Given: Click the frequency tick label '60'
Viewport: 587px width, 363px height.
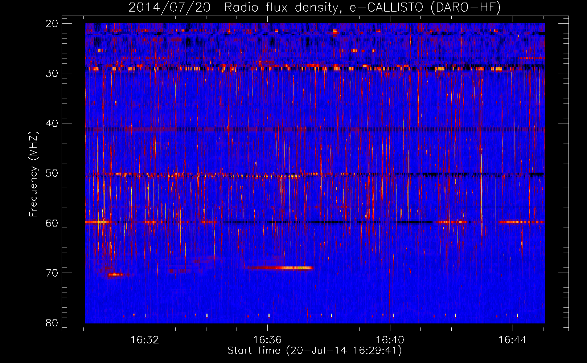Looking at the screenshot, I should point(52,223).
